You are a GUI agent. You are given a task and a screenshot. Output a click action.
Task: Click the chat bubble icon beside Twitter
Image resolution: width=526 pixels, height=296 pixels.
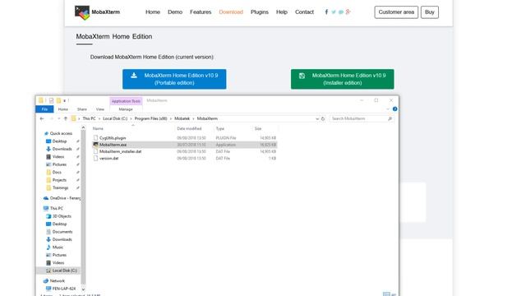(x=341, y=12)
